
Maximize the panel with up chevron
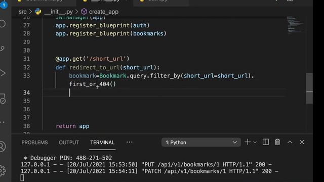tap(290, 142)
